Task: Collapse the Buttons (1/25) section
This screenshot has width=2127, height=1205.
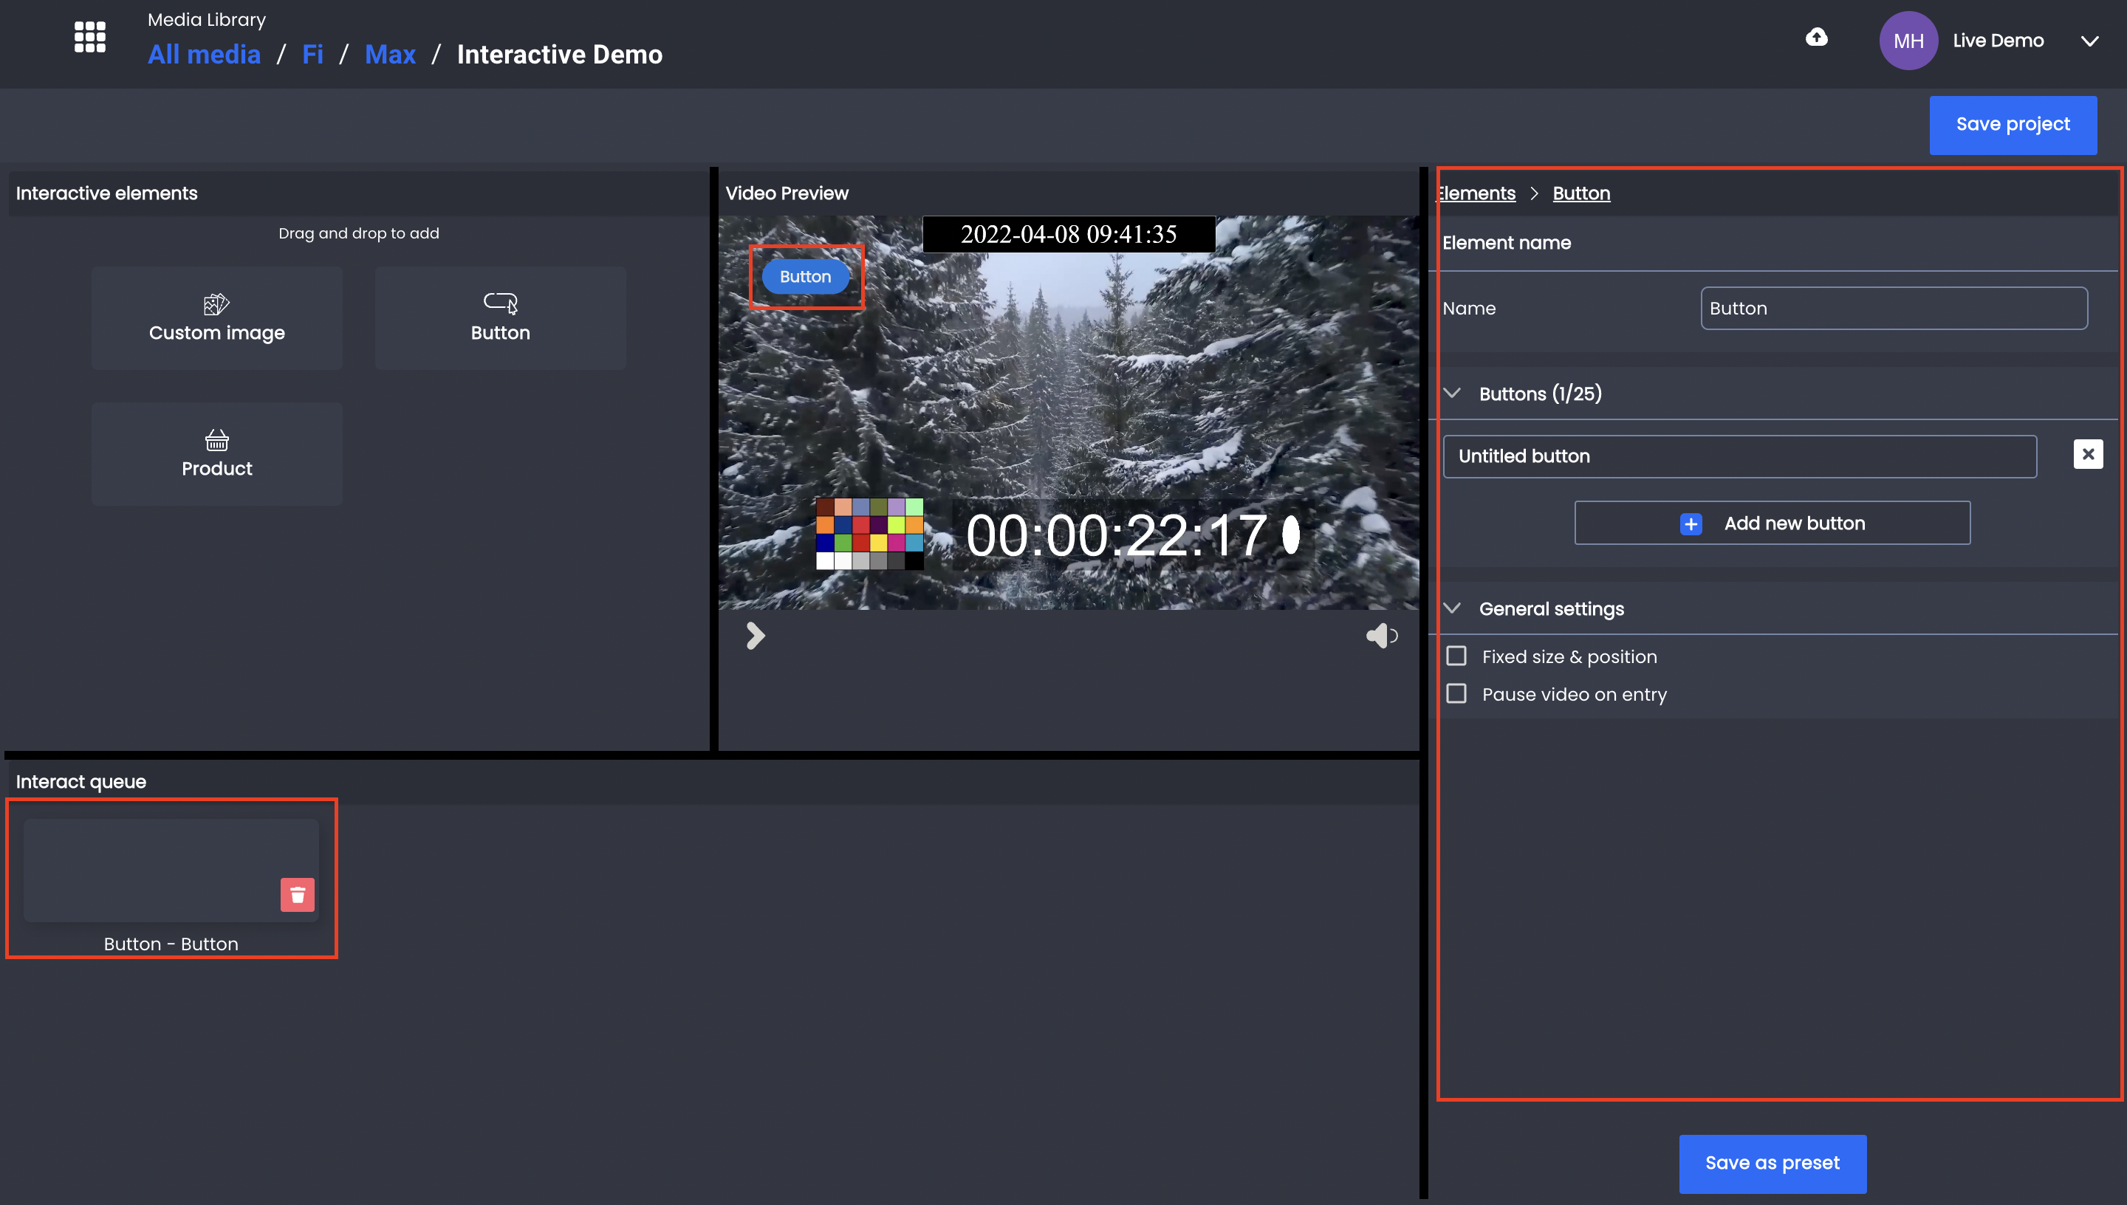Action: [x=1452, y=393]
